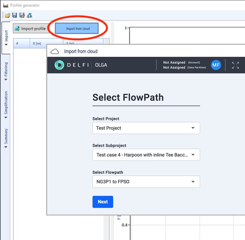Viewport: 245px width, 240px height.
Task: Click the # column header
Action: (x=22, y=43)
